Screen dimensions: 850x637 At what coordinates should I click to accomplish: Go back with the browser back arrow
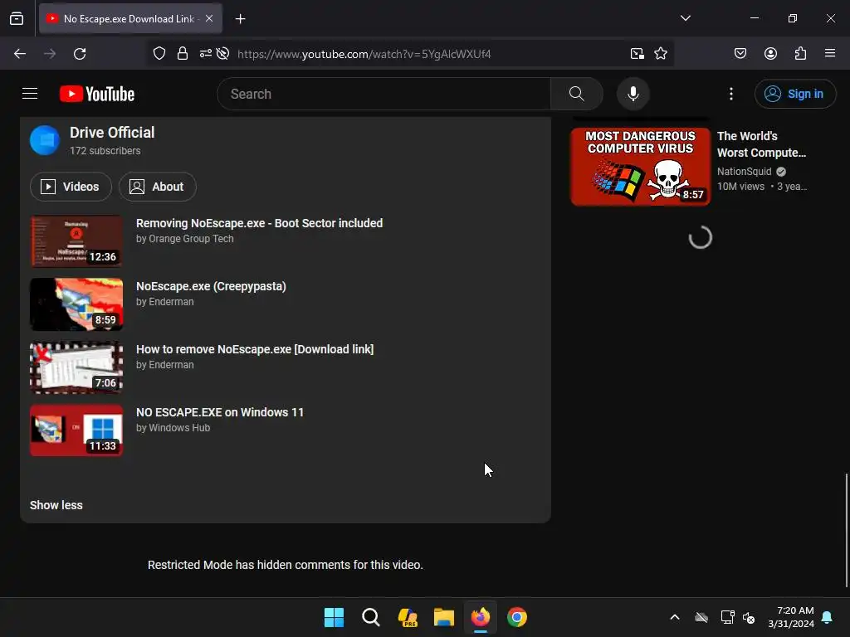(20, 54)
